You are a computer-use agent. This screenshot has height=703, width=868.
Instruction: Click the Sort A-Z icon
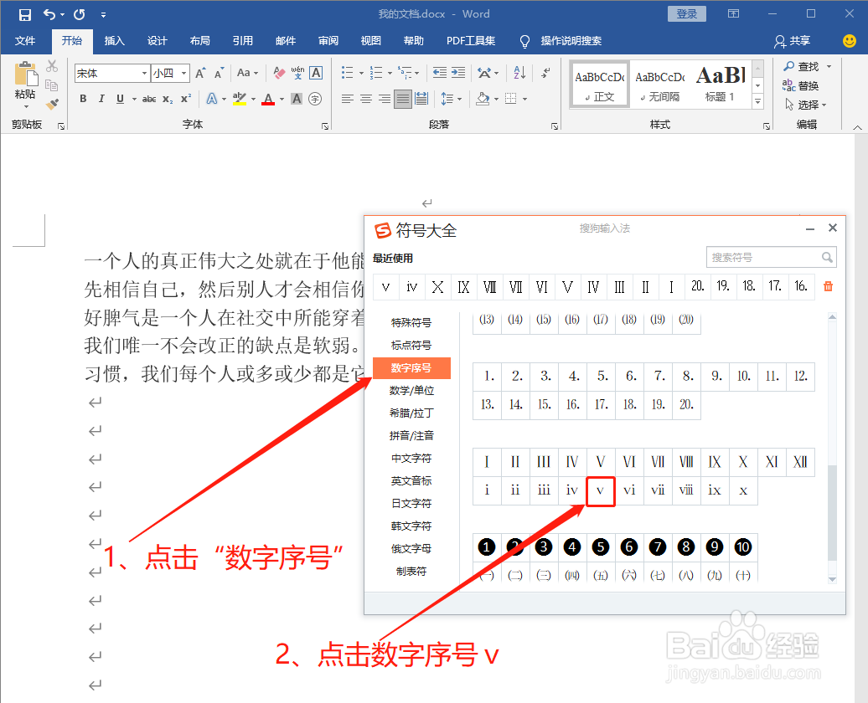(x=519, y=73)
